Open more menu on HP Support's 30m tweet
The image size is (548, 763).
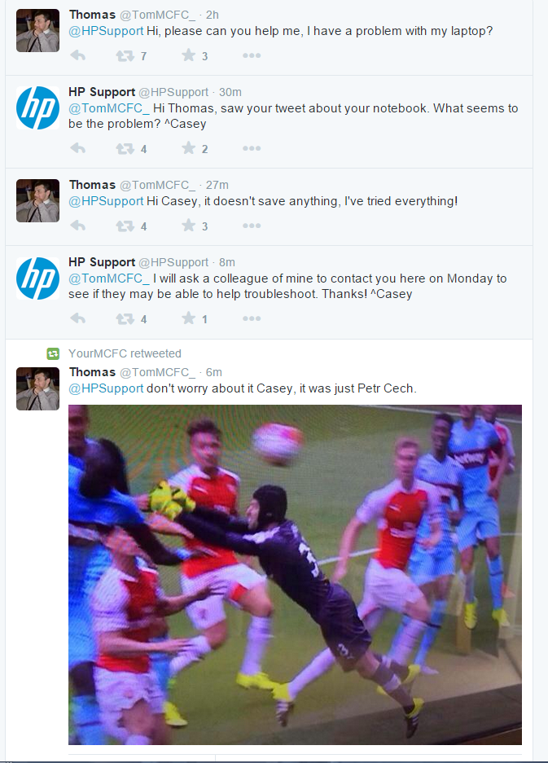pyautogui.click(x=252, y=148)
